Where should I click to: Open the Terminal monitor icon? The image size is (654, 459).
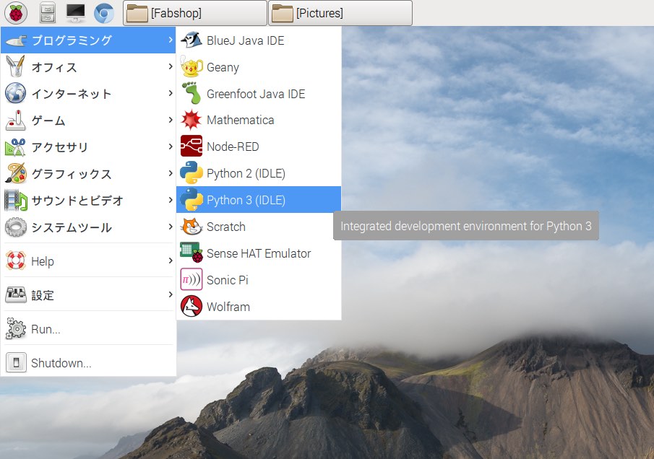(x=75, y=13)
